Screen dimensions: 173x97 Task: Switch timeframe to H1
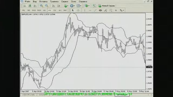click(44, 10)
